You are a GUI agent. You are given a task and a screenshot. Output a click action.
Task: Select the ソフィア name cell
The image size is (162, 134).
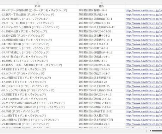39,74
